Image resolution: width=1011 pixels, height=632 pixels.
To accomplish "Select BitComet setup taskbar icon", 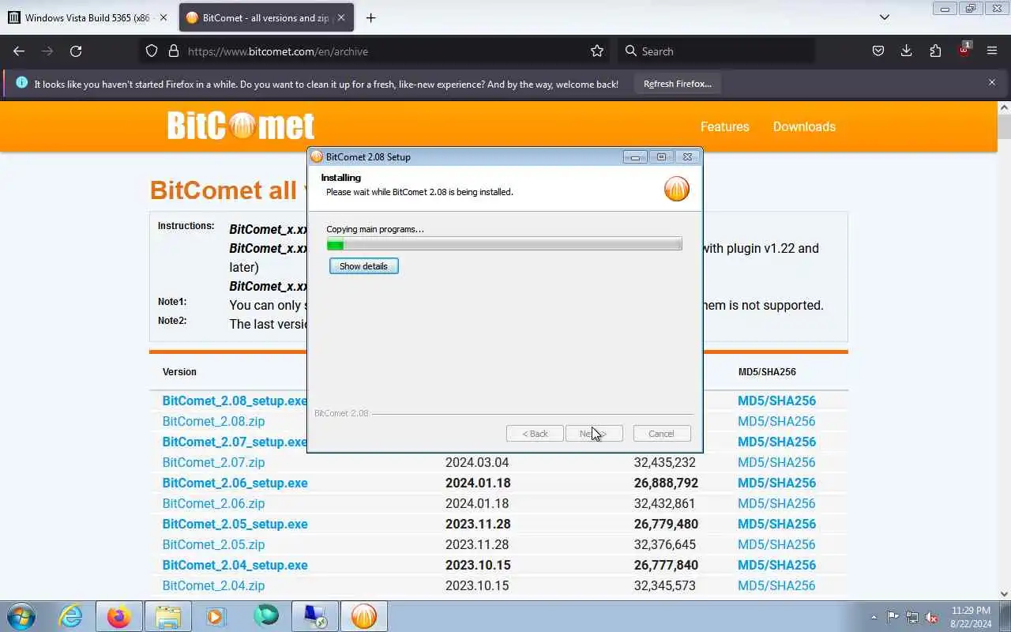I will (363, 616).
